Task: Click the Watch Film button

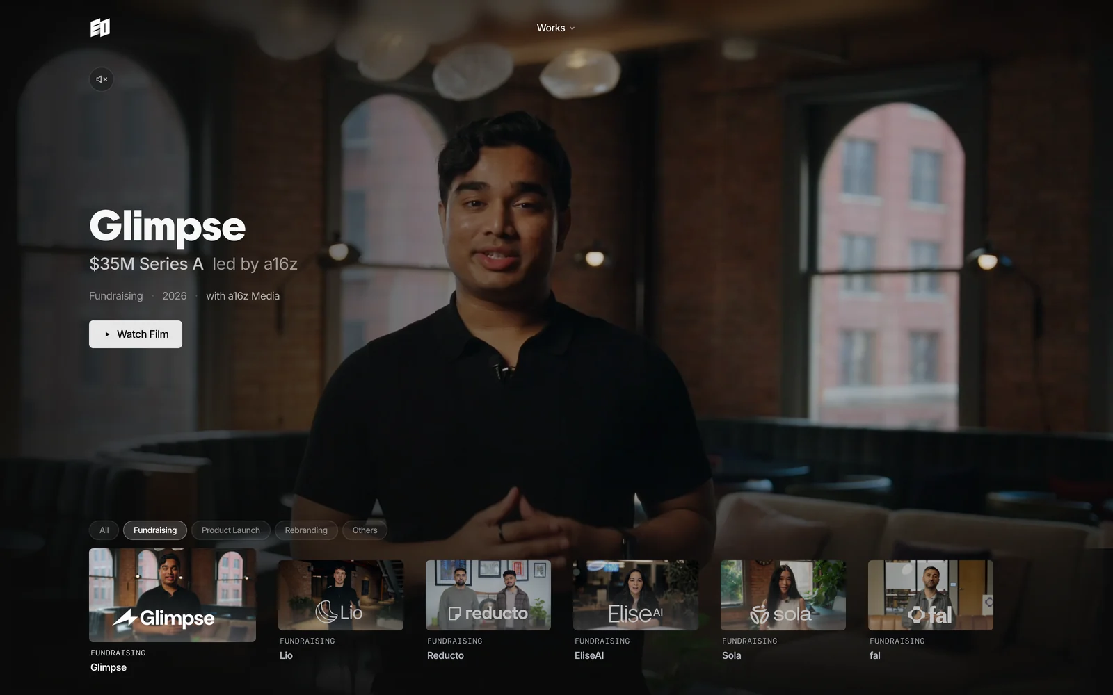Action: click(x=136, y=334)
